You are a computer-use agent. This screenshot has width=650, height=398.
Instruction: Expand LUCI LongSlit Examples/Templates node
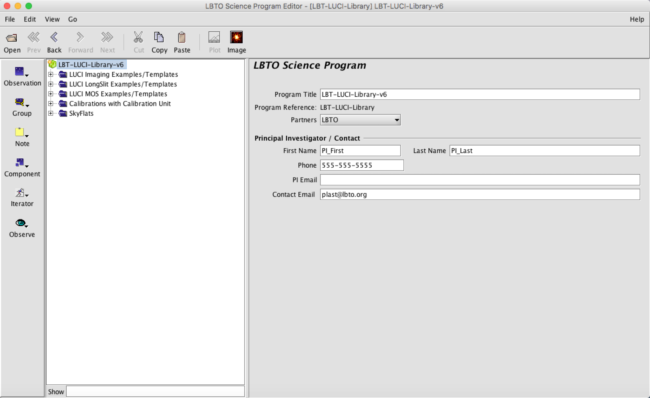point(50,84)
